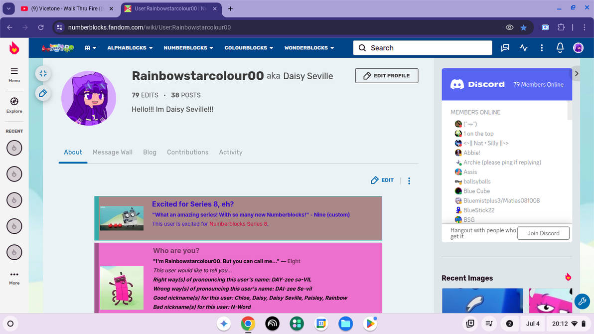Screen dimensions: 594x334
Task: Open the ChromeOS clock status area
Action: click(569, 324)
